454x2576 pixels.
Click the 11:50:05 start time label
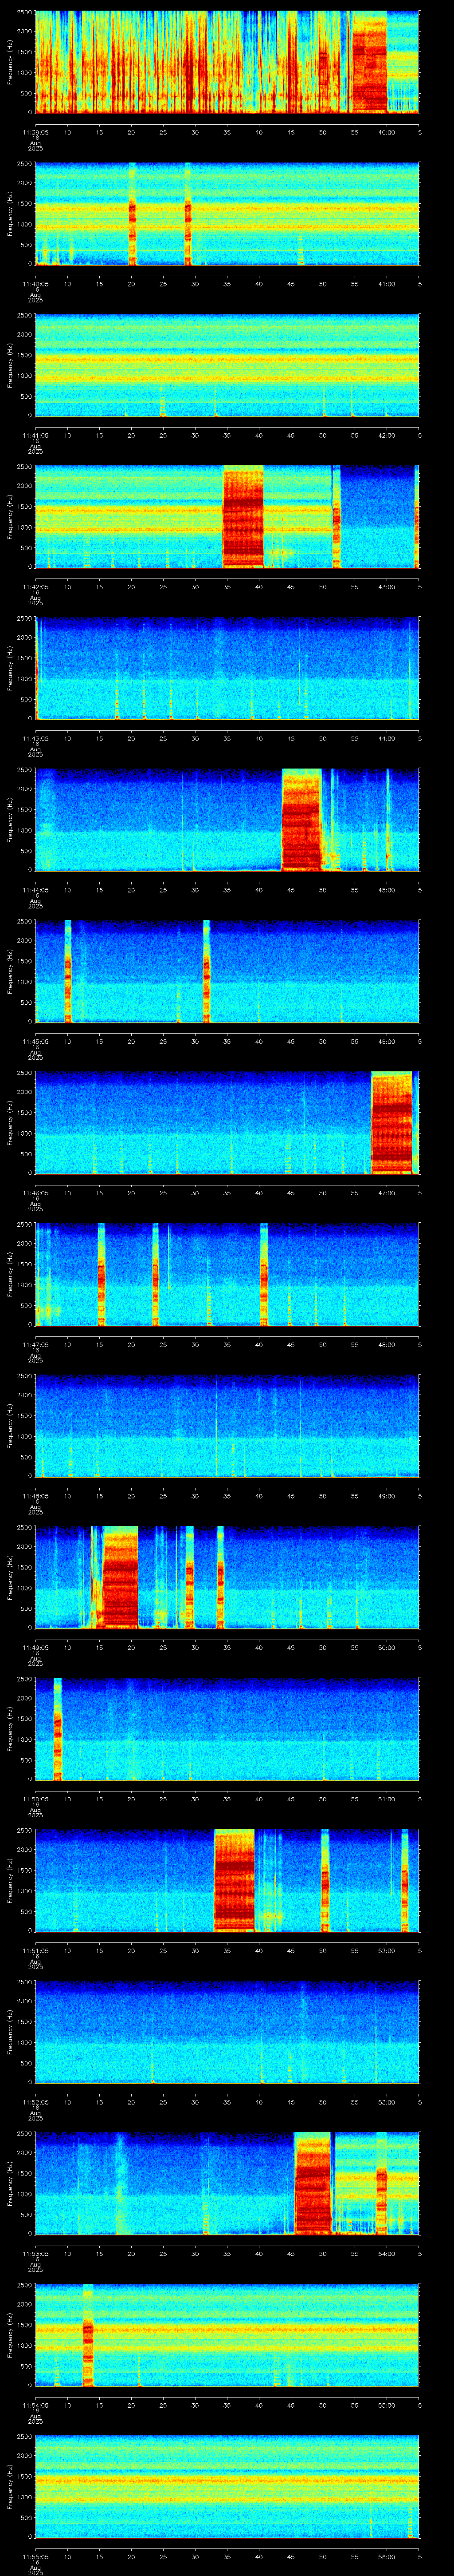(35, 1799)
